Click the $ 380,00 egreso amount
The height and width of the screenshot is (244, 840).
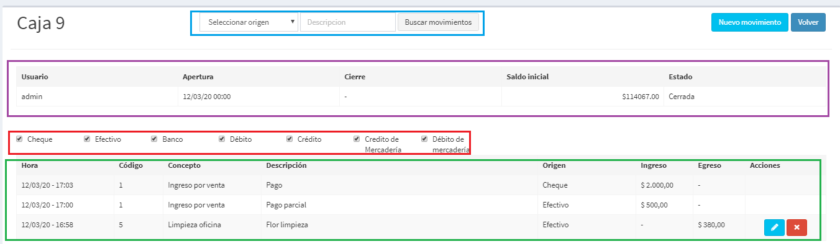(711, 225)
